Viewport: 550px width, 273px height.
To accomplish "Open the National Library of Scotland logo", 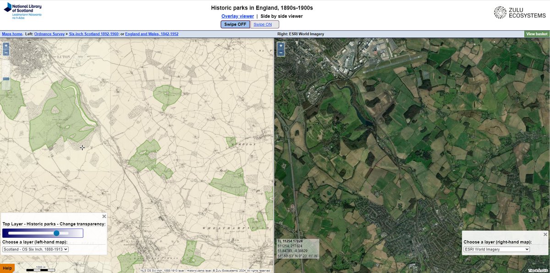I will click(x=22, y=10).
